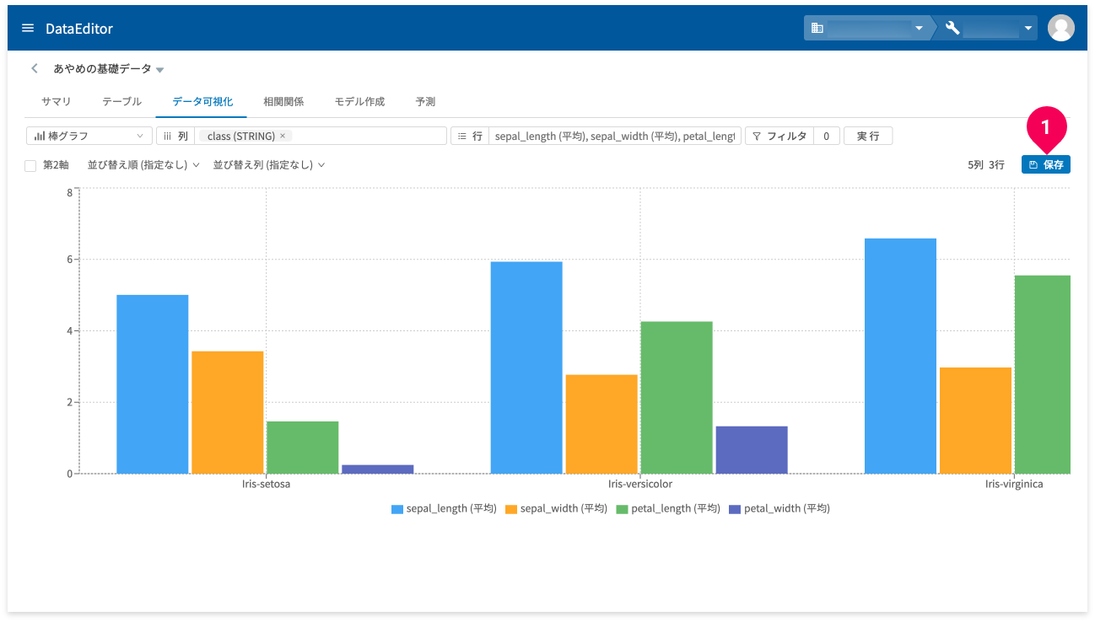Open the 予測 tab

pos(425,101)
